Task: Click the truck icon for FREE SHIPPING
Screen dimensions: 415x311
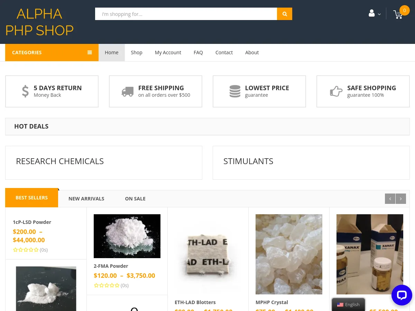Action: point(127,91)
